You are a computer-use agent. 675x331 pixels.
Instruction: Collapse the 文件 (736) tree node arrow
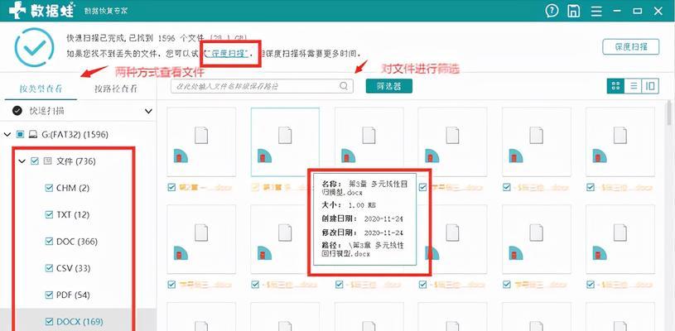click(22, 161)
